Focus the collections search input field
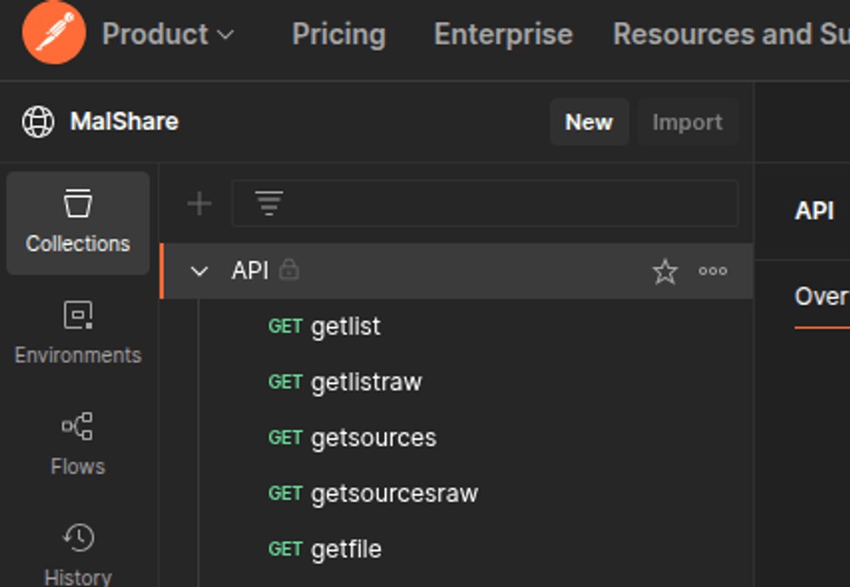The height and width of the screenshot is (587, 850). [x=484, y=203]
